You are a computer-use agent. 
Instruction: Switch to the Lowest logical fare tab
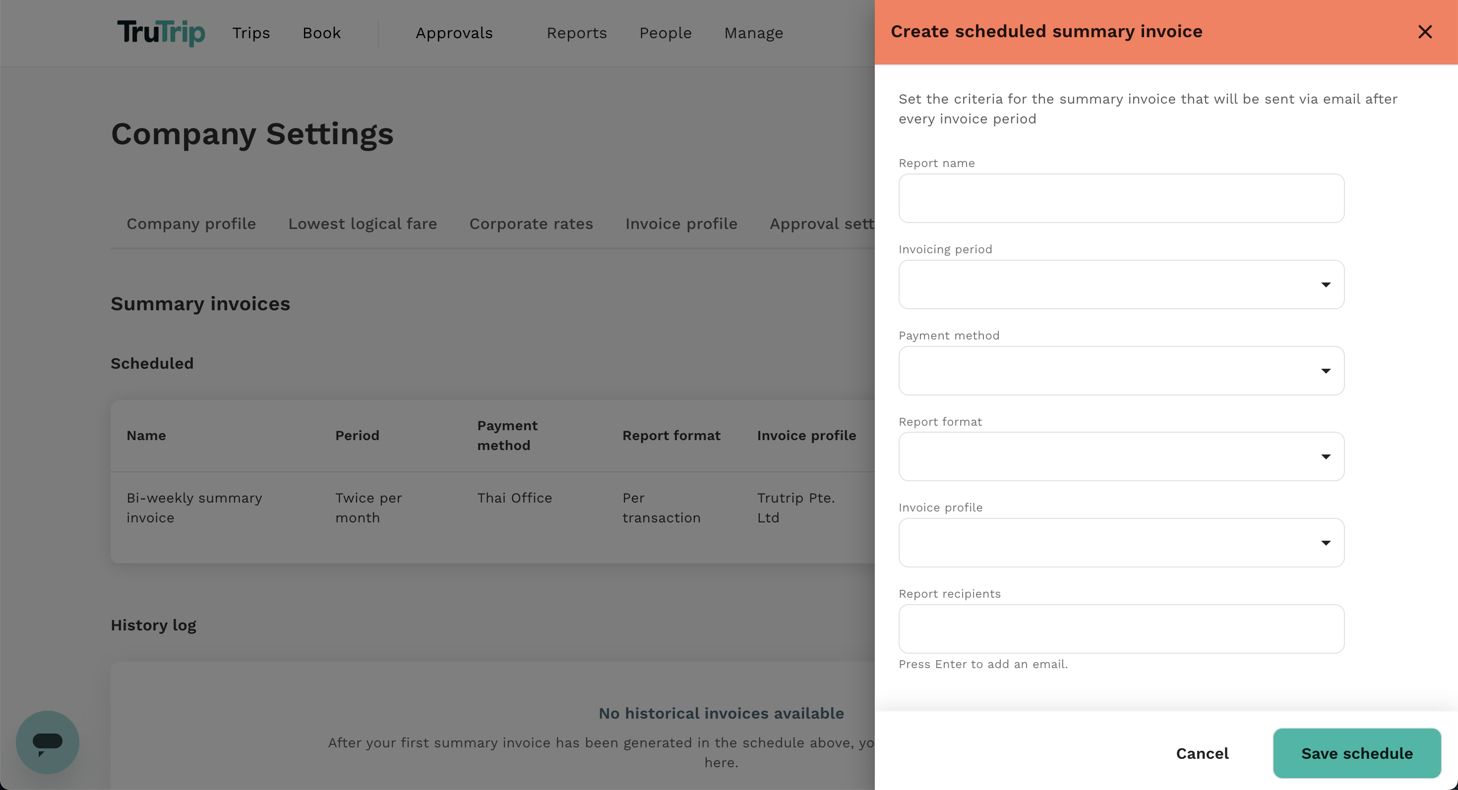pos(362,224)
